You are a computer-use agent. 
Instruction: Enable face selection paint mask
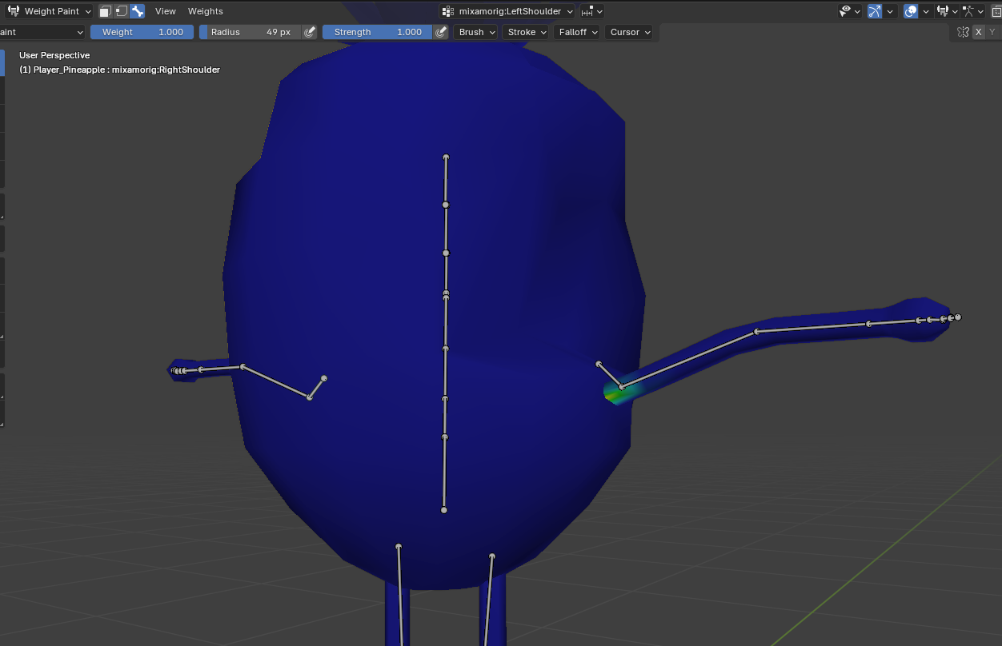click(x=105, y=11)
